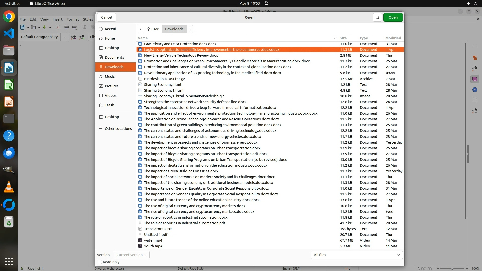Enable the Read-only checkbox
The height and width of the screenshot is (271, 482).
coord(100,262)
